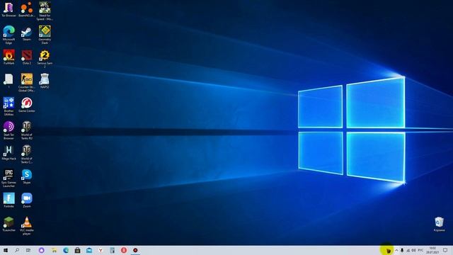Select the Start Tor Browser icon
This screenshot has width=453, height=255.
click(x=8, y=130)
